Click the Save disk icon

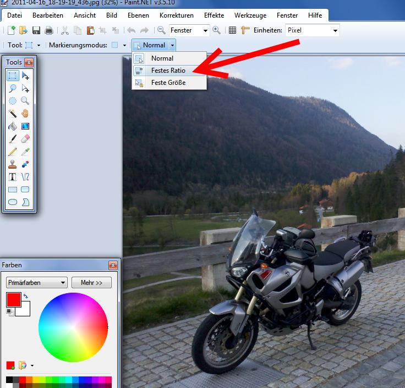[36, 30]
